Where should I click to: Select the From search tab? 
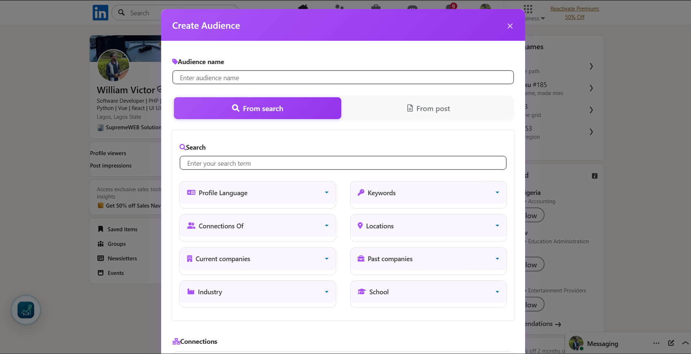pos(257,109)
